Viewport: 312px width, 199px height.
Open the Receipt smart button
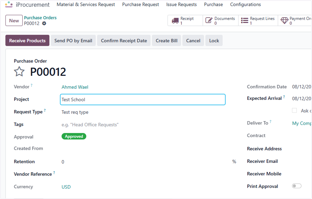click(185, 21)
